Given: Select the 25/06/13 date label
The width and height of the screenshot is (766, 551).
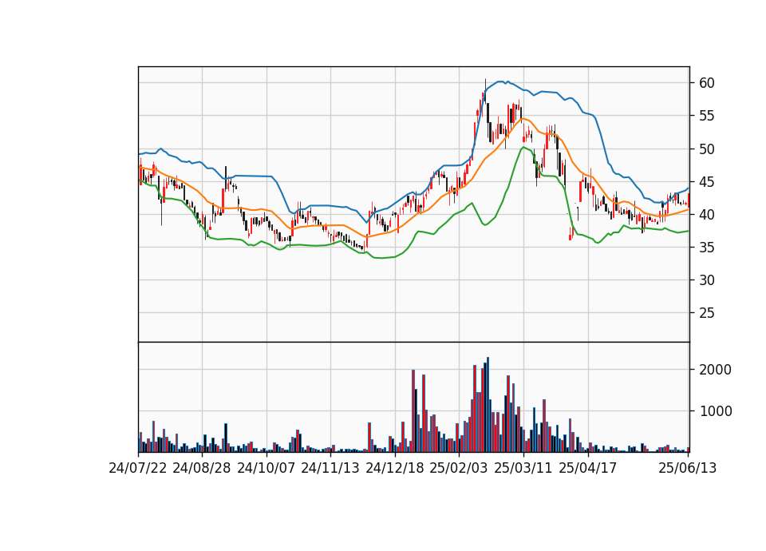Looking at the screenshot, I should (688, 468).
